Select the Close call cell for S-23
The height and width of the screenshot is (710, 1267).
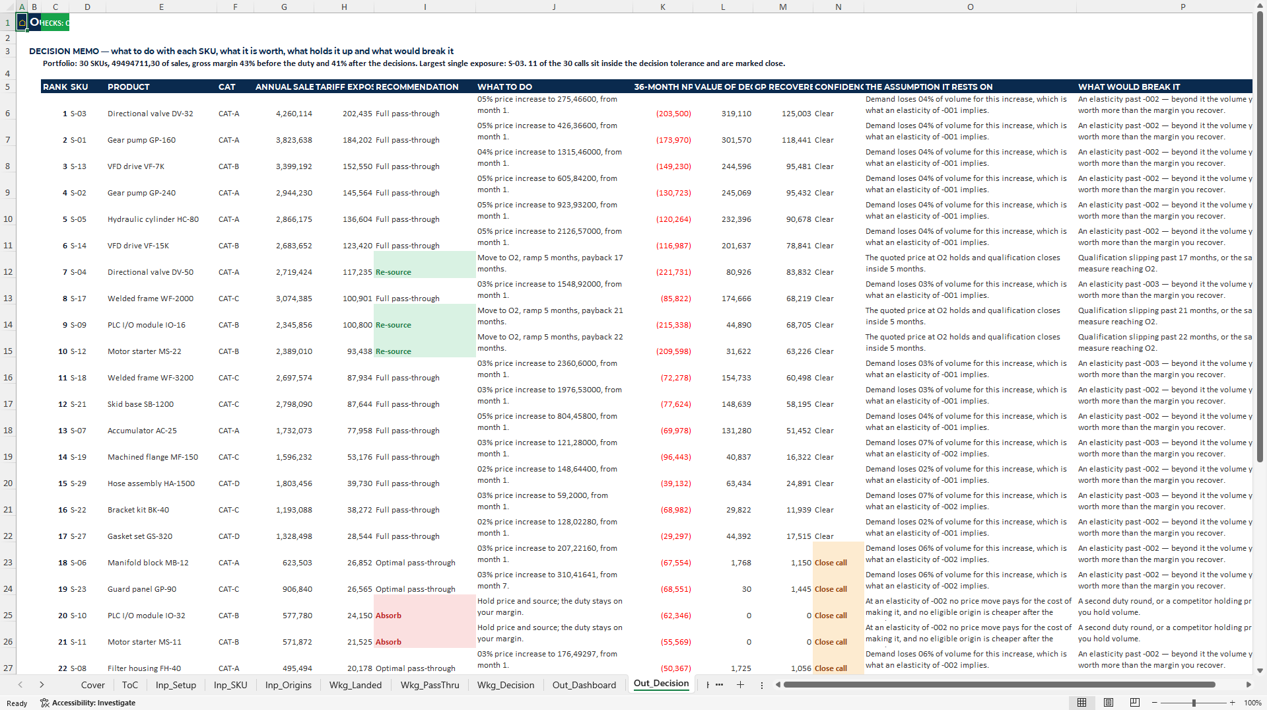(x=838, y=582)
